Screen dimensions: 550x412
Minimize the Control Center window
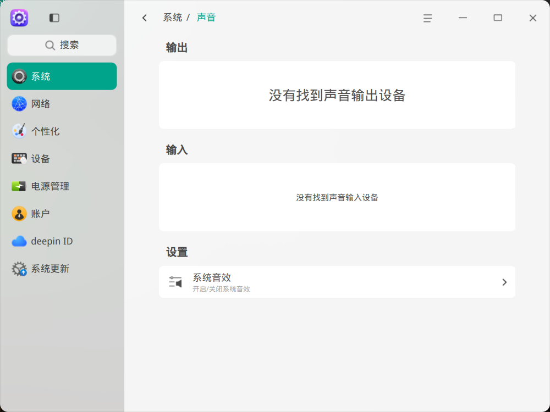[463, 18]
